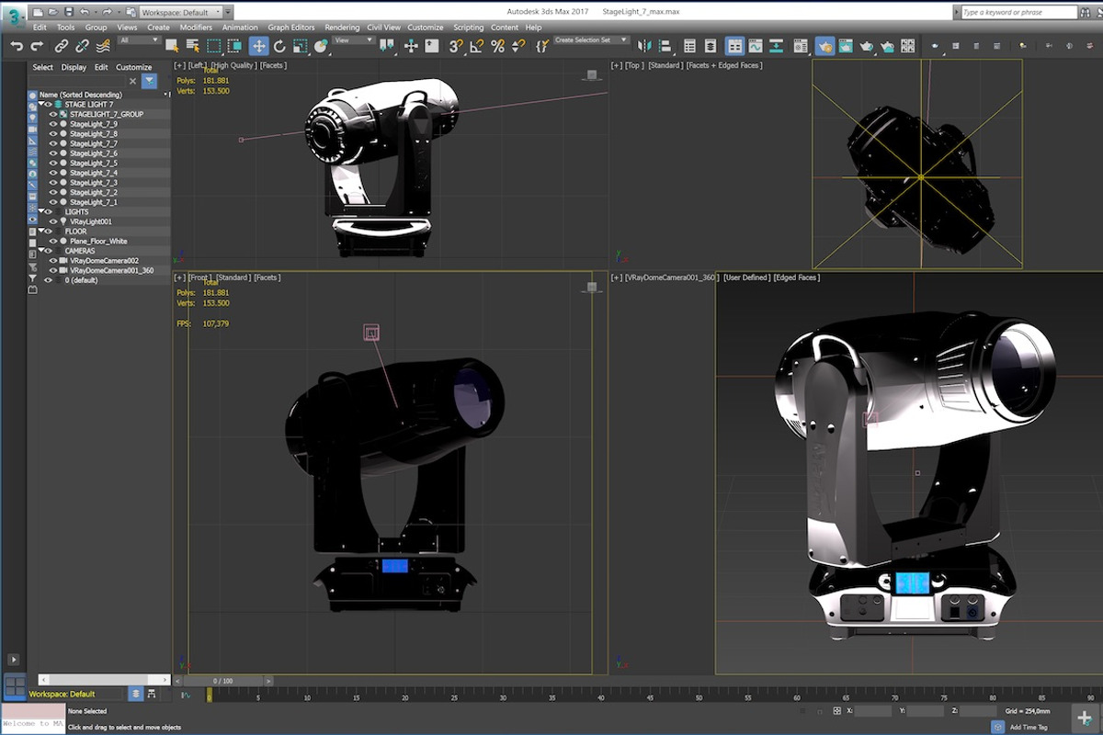Click the save file icon in title bar
The height and width of the screenshot is (735, 1103).
(x=69, y=12)
